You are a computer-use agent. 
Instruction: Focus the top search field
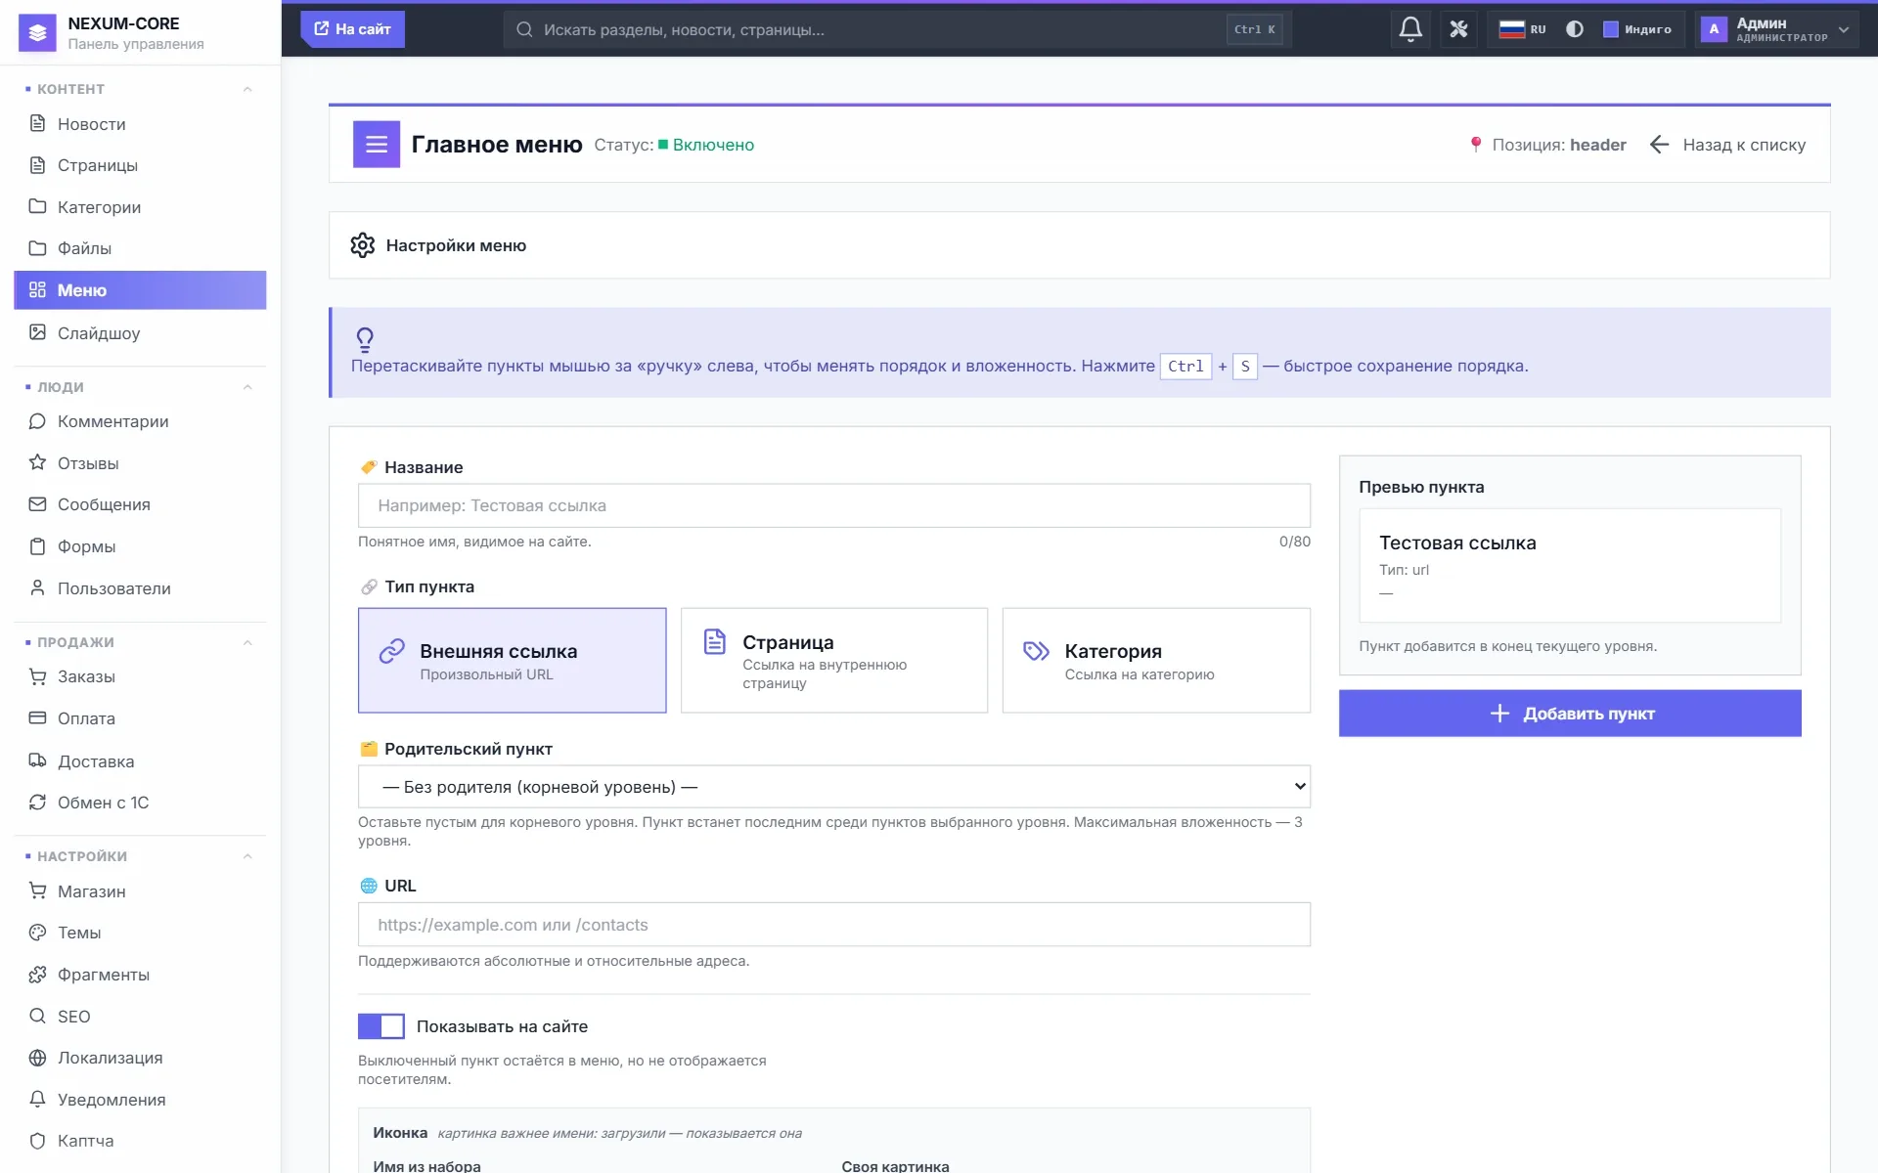tap(897, 29)
